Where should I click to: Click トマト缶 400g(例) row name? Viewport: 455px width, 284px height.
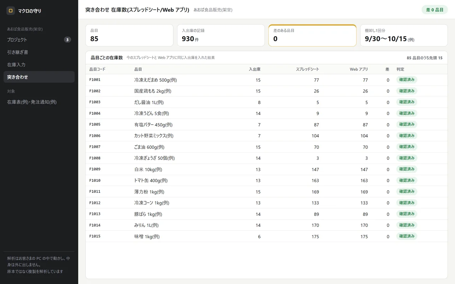(151, 180)
